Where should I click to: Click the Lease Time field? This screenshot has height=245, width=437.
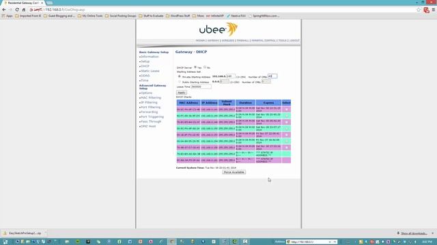click(x=201, y=86)
